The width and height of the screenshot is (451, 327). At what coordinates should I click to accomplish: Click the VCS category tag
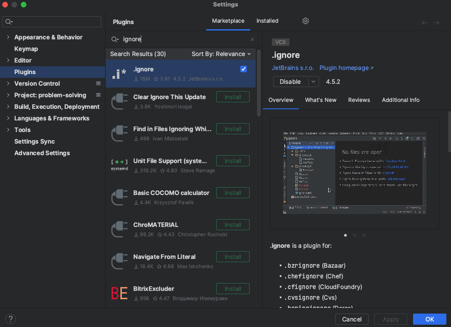281,42
